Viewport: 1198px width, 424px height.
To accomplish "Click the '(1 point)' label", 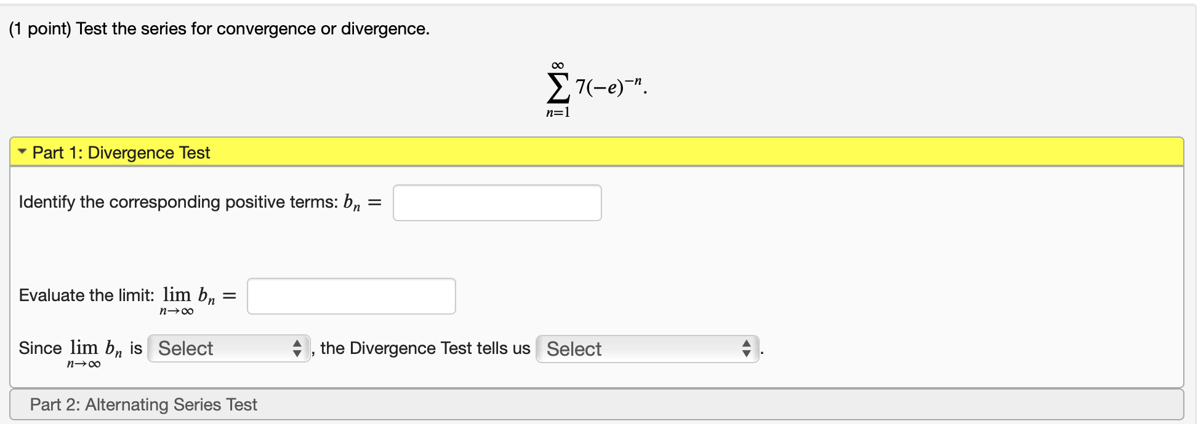I will point(40,29).
